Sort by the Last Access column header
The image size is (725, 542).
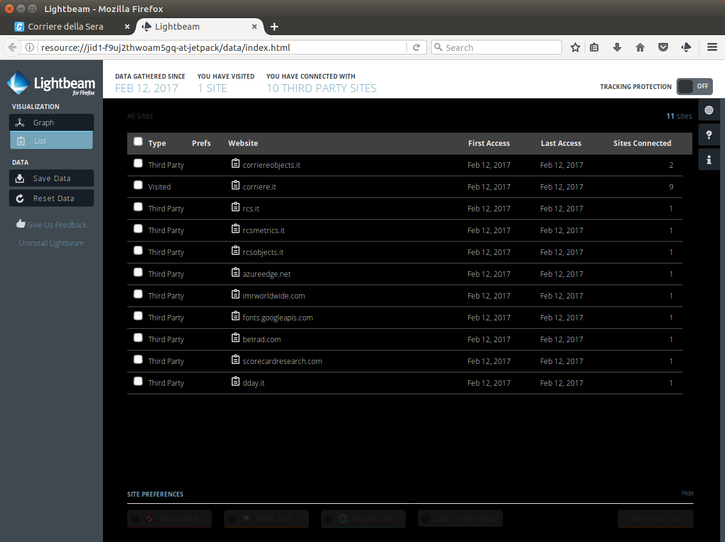[x=561, y=144]
